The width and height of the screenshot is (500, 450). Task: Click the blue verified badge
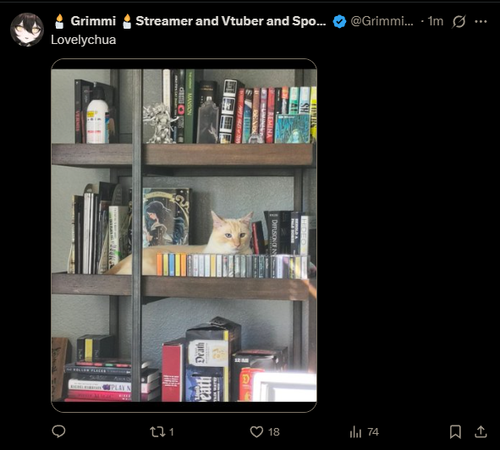[x=339, y=21]
